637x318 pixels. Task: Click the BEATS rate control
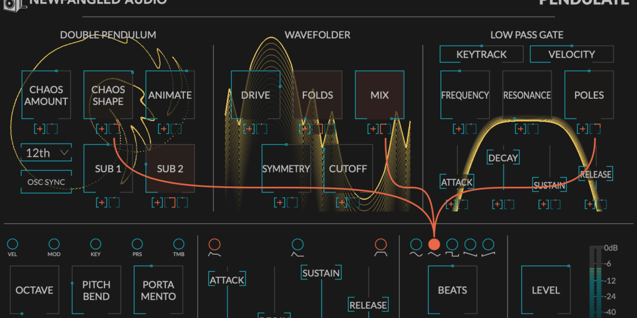(x=452, y=290)
